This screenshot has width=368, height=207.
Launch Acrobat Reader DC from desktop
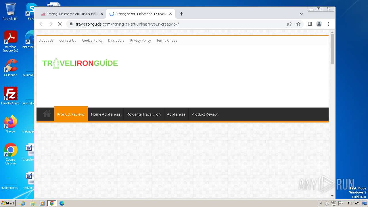pos(10,41)
